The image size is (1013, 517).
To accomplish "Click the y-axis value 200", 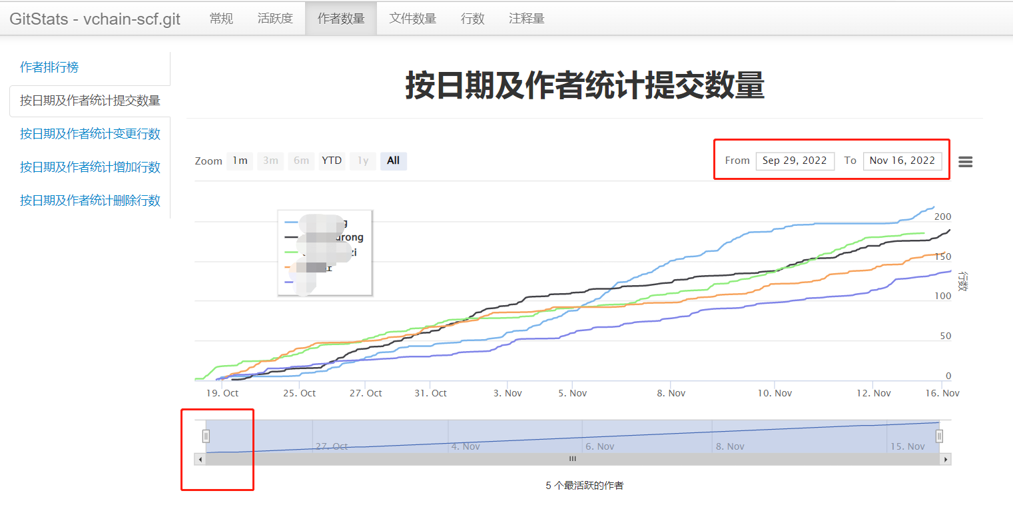I will pyautogui.click(x=943, y=217).
